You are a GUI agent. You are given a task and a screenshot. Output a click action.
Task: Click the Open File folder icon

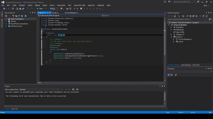click(x=17, y=9)
